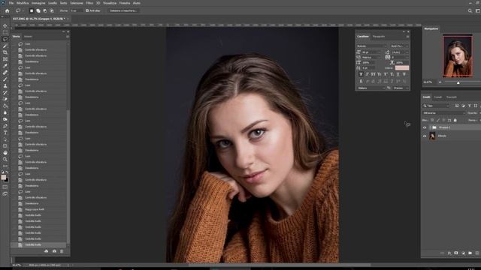Toggle Faux Bold in Character panel
This screenshot has width=481, height=270.
(x=361, y=74)
